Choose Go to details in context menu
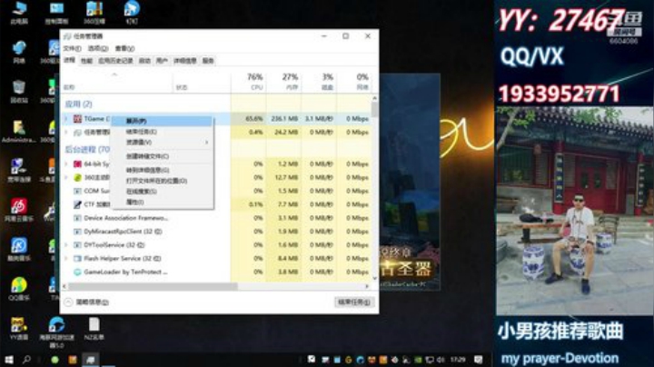The height and width of the screenshot is (367, 654). [162, 170]
